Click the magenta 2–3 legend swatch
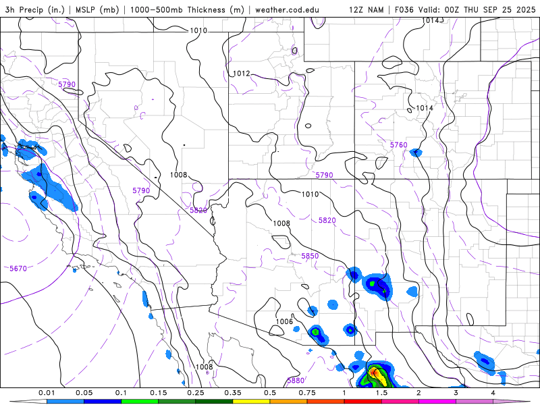The image size is (540, 405). click(x=437, y=401)
